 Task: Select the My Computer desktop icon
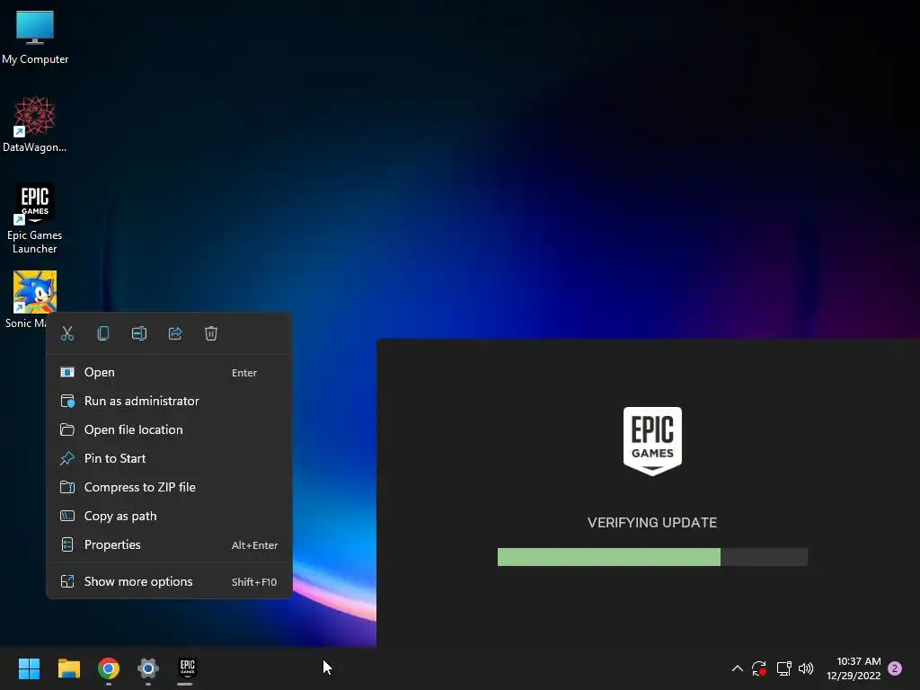click(x=35, y=38)
